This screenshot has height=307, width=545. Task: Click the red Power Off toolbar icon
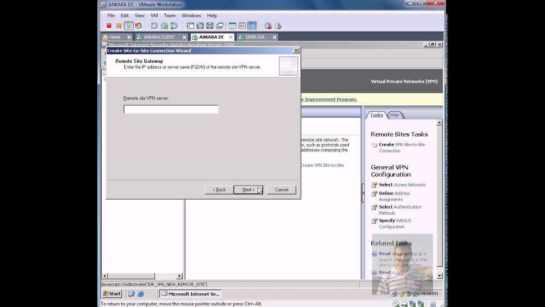click(x=109, y=26)
